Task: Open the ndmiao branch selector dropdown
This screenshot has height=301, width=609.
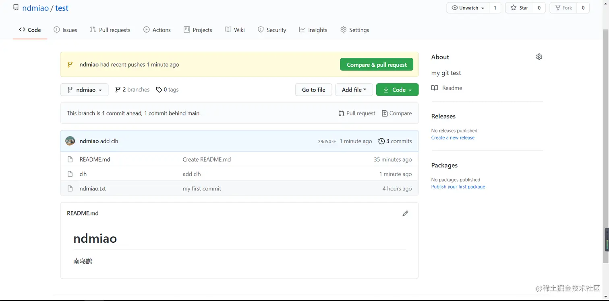Action: (x=84, y=90)
